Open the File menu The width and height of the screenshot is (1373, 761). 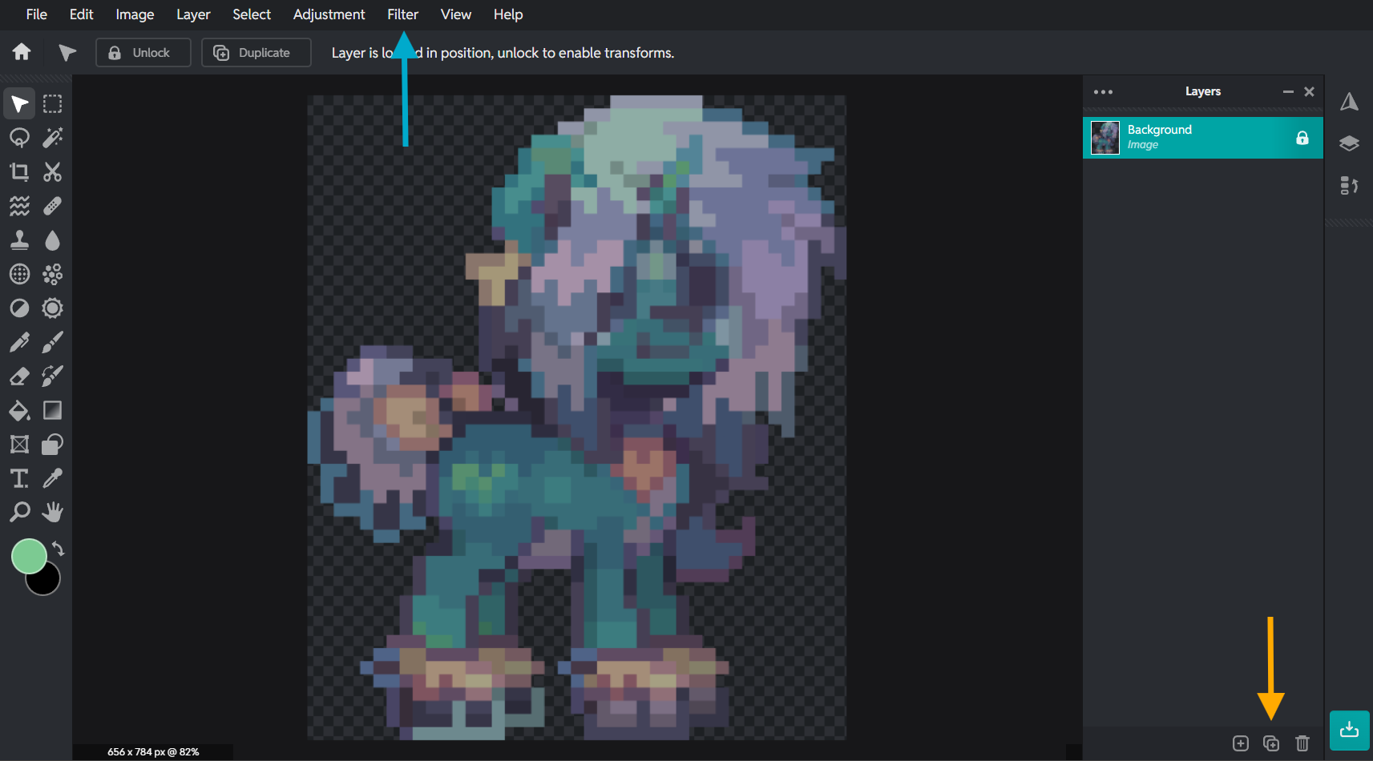pyautogui.click(x=37, y=14)
